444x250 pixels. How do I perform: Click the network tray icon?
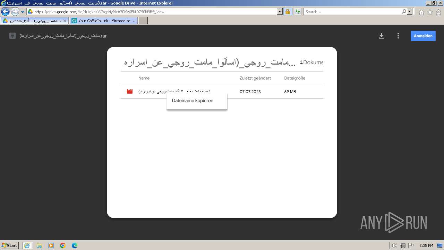[403, 245]
